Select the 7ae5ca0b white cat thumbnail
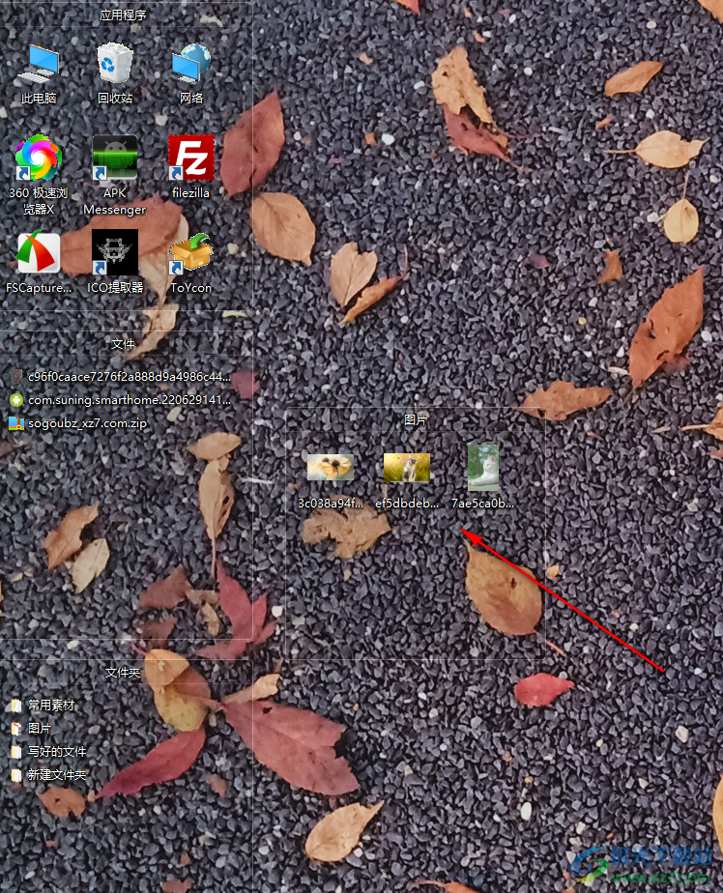The height and width of the screenshot is (893, 723). [x=483, y=469]
